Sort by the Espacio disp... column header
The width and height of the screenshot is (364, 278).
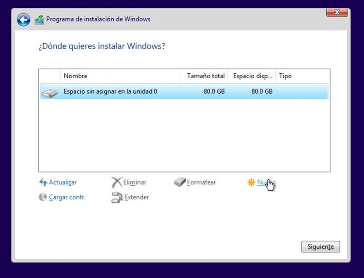click(252, 76)
